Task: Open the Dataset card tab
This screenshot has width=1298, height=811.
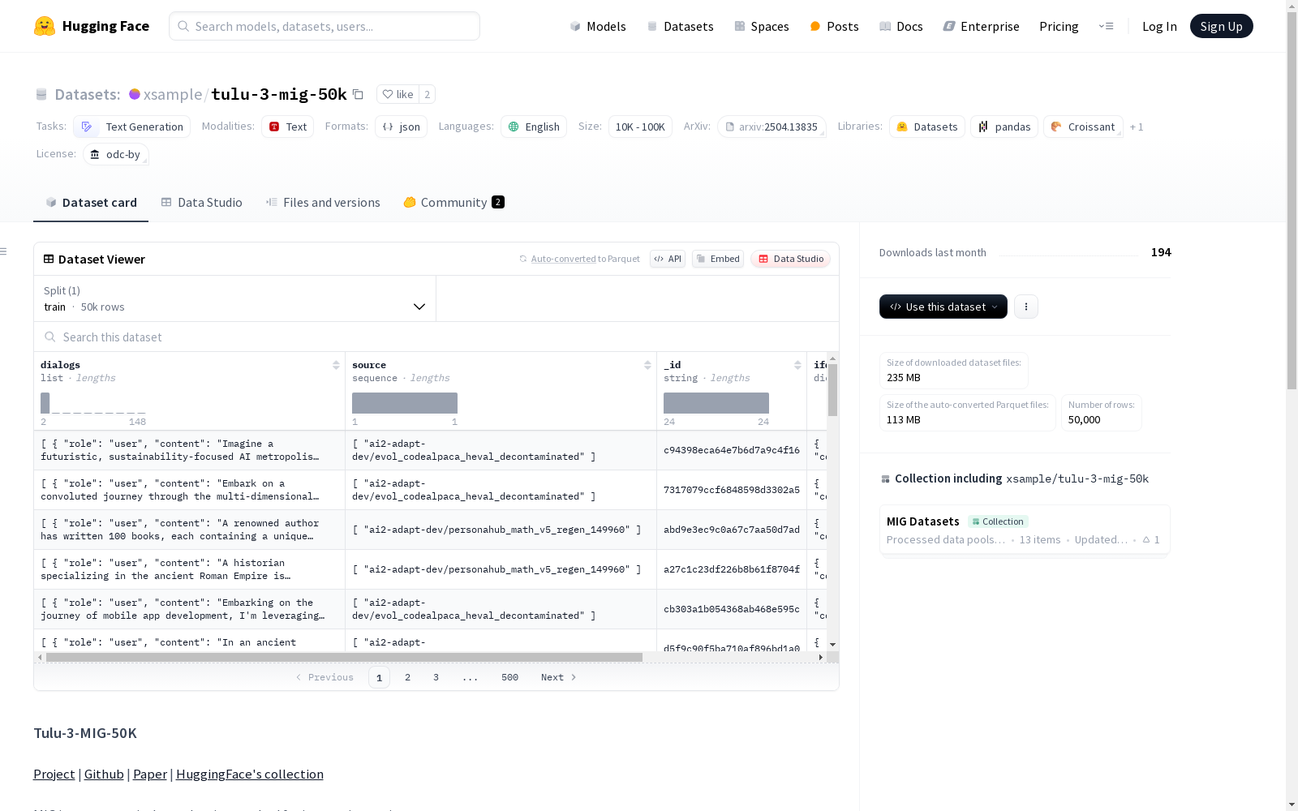Action: tap(91, 203)
